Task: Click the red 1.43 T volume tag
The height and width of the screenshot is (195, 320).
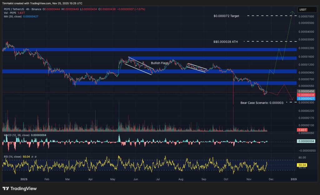Action: pos(302,129)
